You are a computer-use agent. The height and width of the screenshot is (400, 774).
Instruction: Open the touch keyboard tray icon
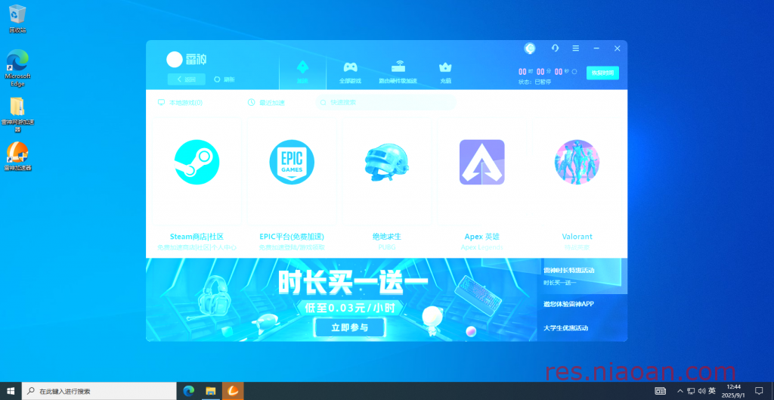[x=660, y=391]
